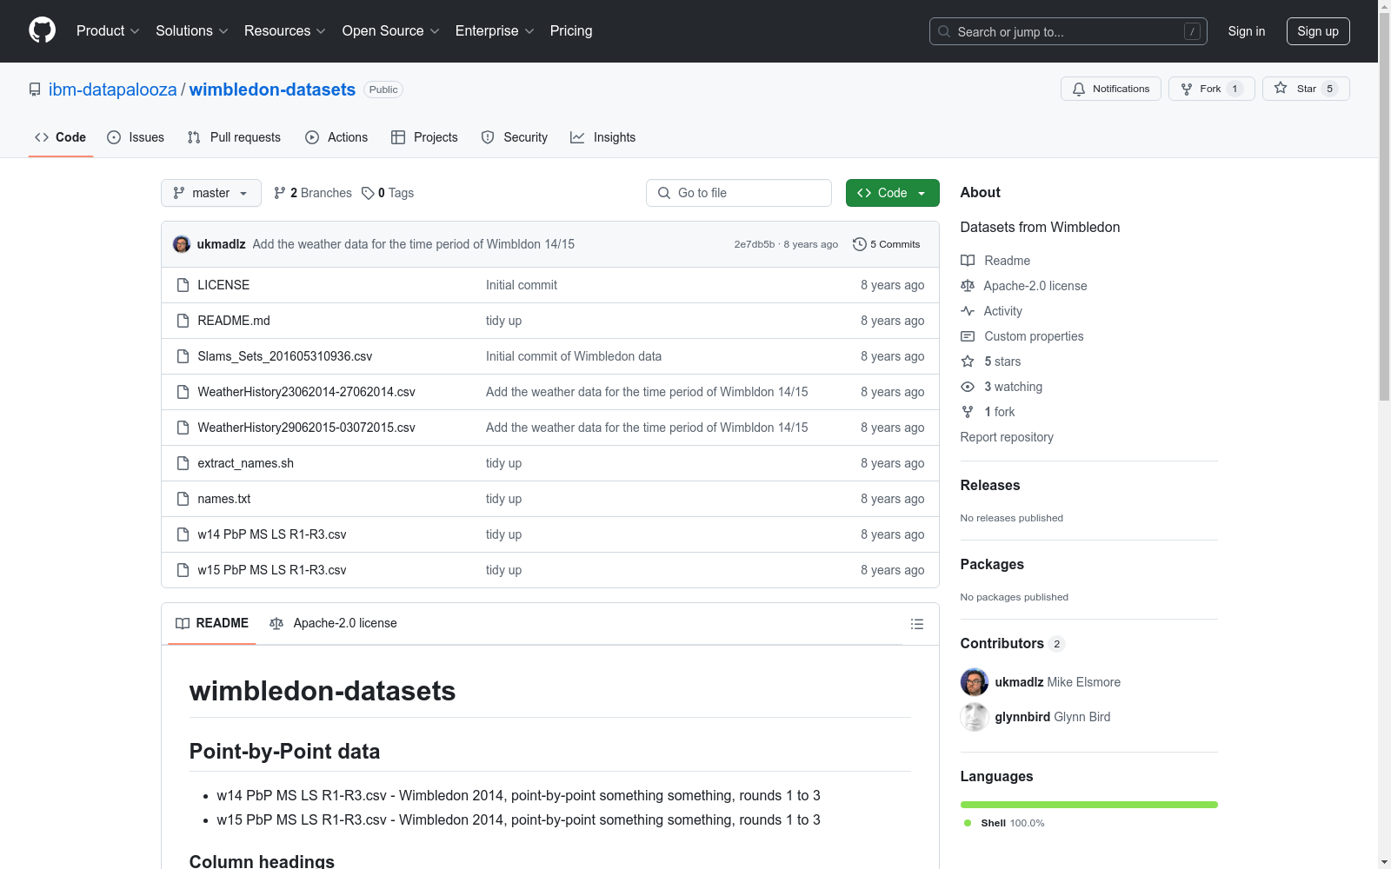Open Slams_Sets_201605310936.csv file
This screenshot has height=869, width=1391.
[x=284, y=356]
